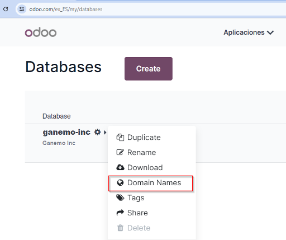Click the Domain Names globe icon
Image resolution: width=286 pixels, height=240 pixels.
pyautogui.click(x=120, y=182)
